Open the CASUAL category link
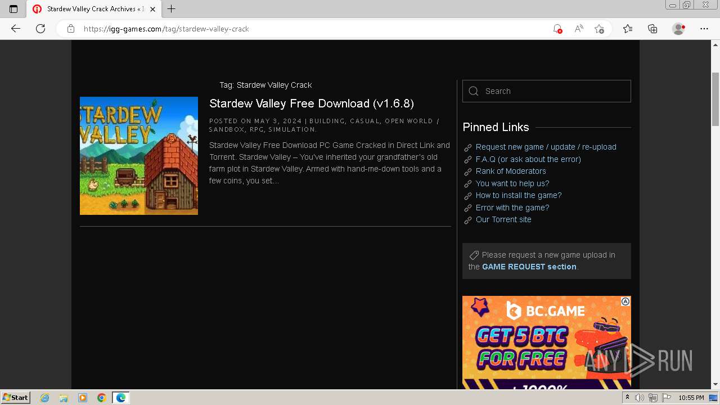Viewport: 720px width, 405px height. coord(364,121)
